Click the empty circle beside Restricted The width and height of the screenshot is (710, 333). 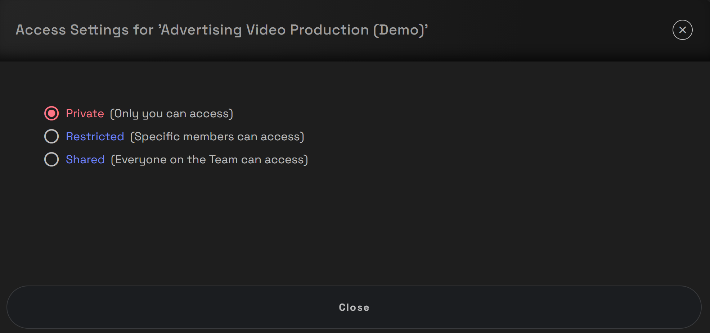pyautogui.click(x=51, y=137)
